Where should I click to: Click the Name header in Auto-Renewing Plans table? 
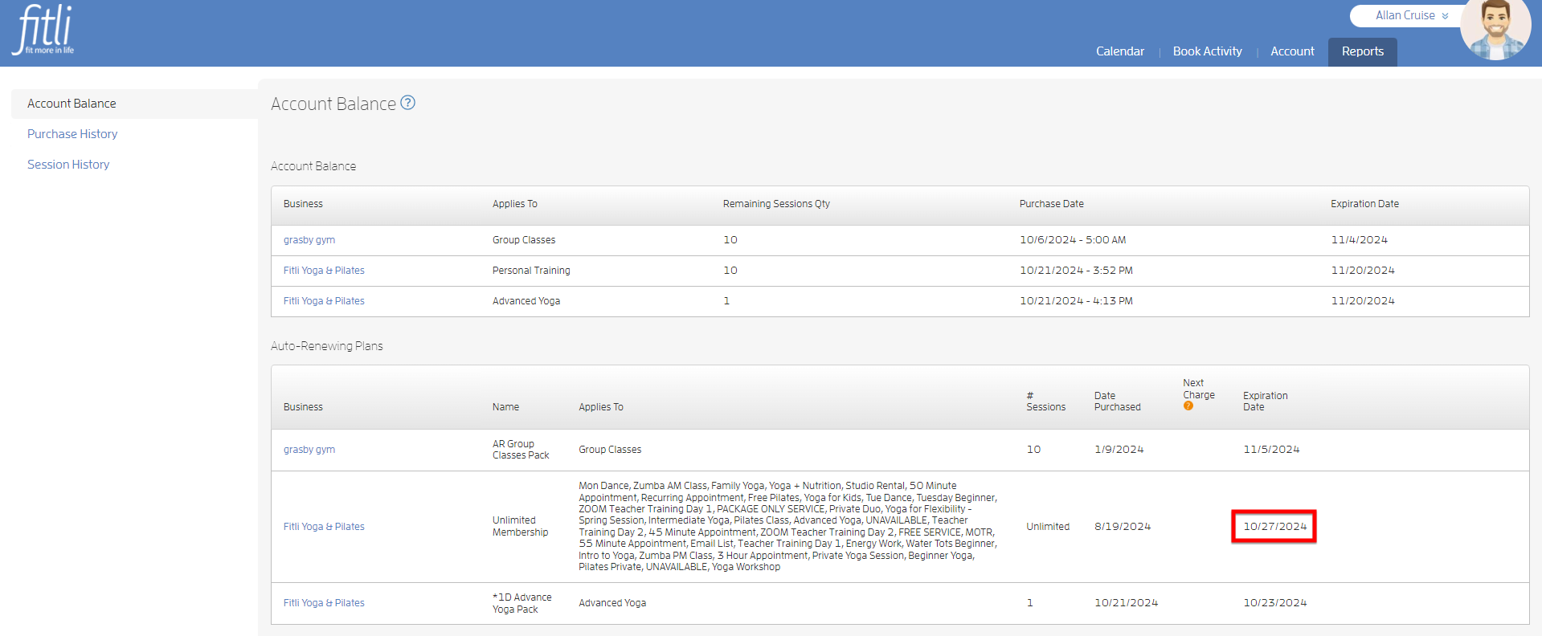[505, 407]
